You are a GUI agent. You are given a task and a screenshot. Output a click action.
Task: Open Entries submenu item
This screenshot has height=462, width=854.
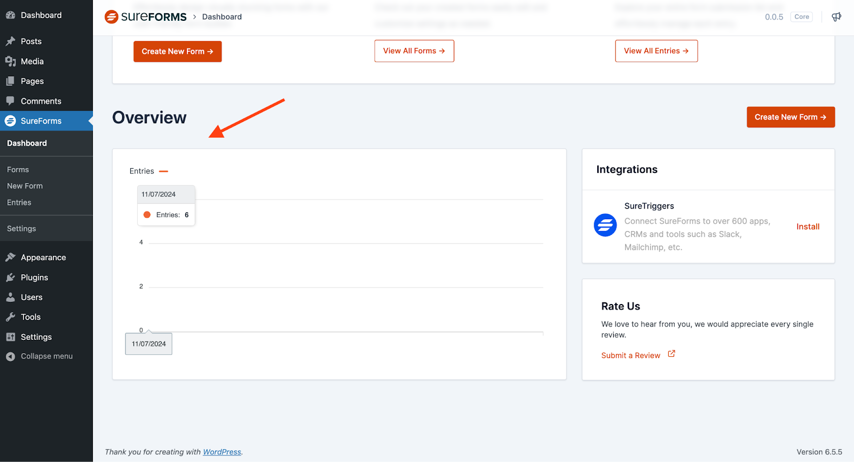[19, 203]
